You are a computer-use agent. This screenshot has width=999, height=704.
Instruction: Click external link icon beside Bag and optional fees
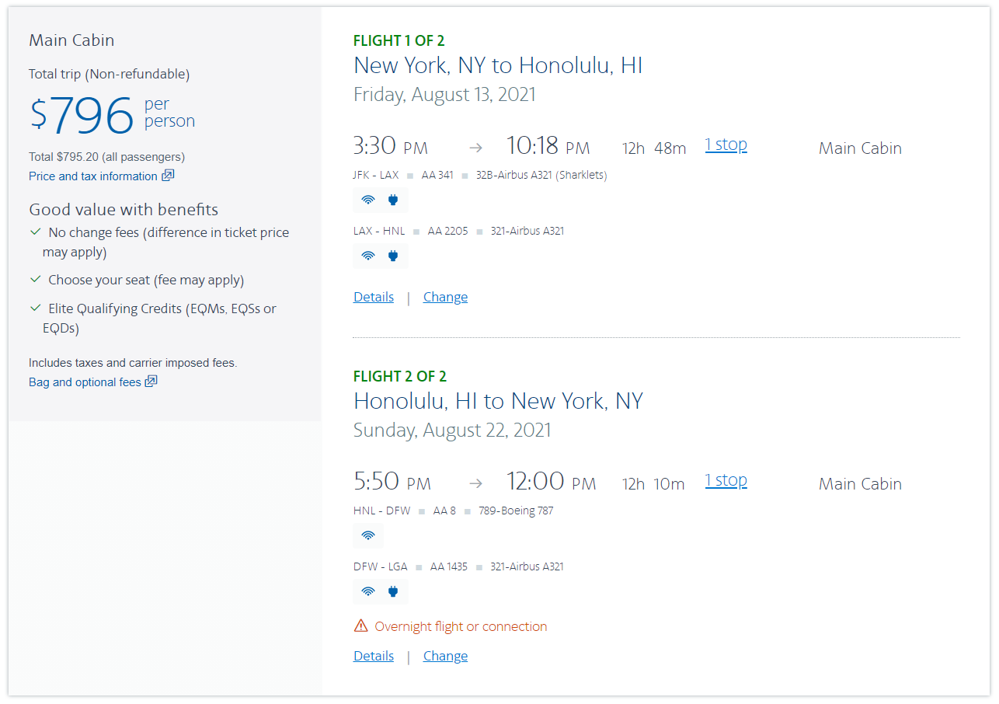click(x=151, y=382)
